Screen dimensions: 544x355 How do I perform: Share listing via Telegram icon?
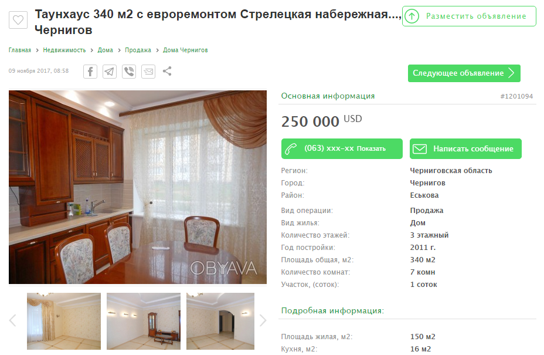click(110, 72)
